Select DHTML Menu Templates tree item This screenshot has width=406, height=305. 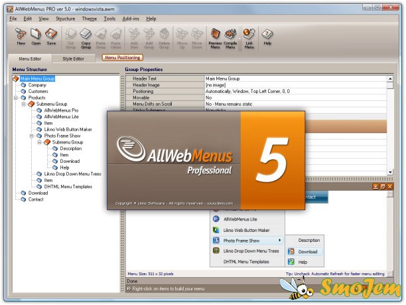click(x=68, y=187)
